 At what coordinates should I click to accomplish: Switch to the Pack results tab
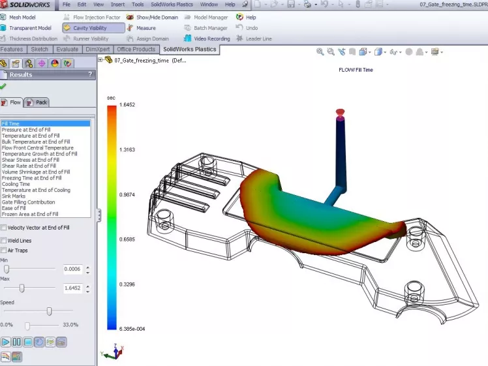point(37,102)
